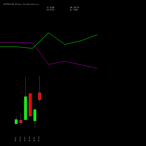
Task: Click the tall green candle for 01 Feb
Action: point(25,108)
